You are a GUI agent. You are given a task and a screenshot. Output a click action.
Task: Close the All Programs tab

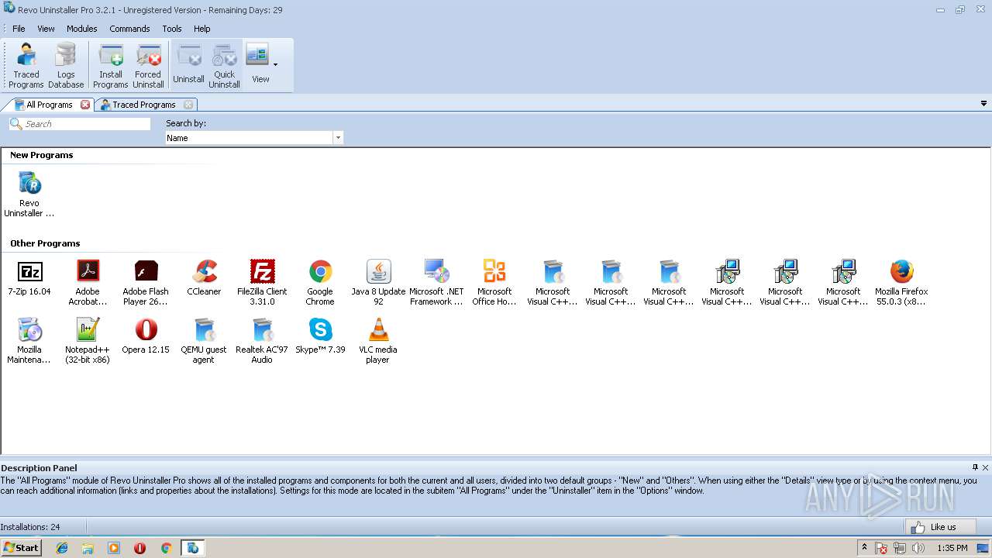coord(85,105)
